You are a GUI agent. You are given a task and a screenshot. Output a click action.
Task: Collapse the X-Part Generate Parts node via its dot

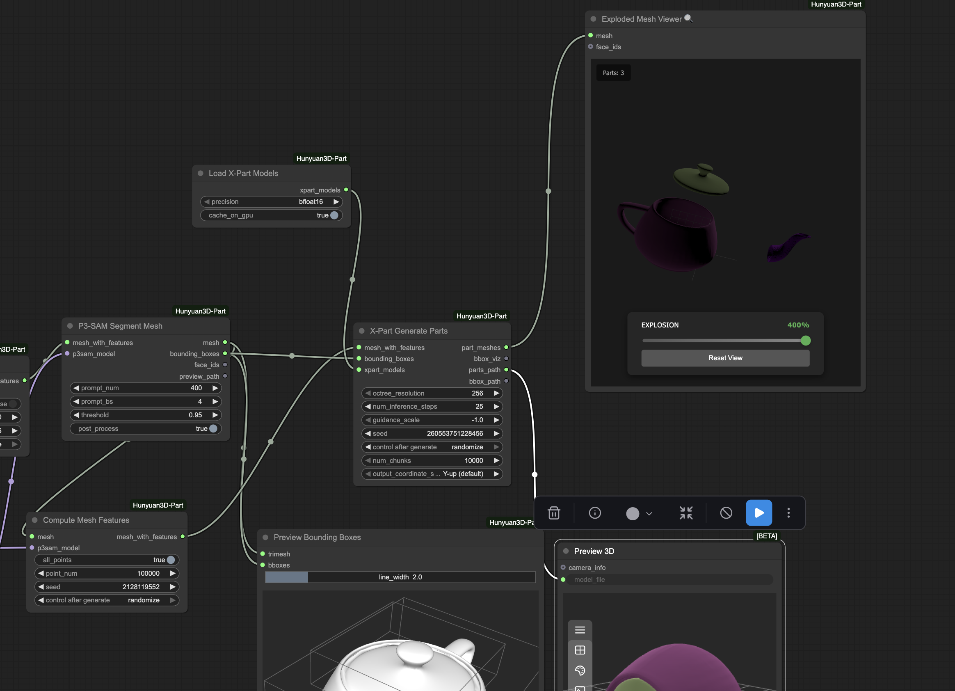click(361, 331)
